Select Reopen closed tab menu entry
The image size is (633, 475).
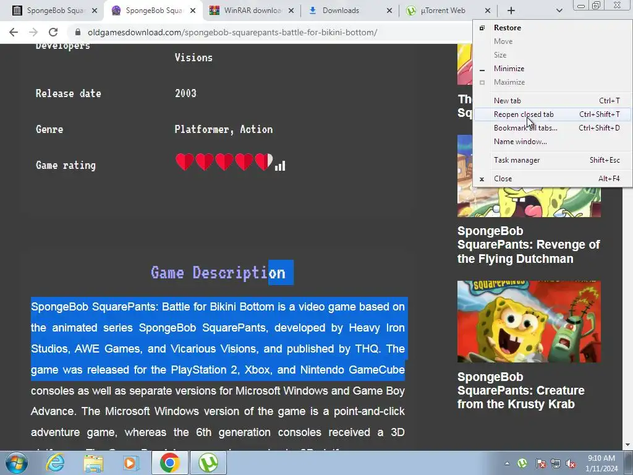pyautogui.click(x=552, y=114)
